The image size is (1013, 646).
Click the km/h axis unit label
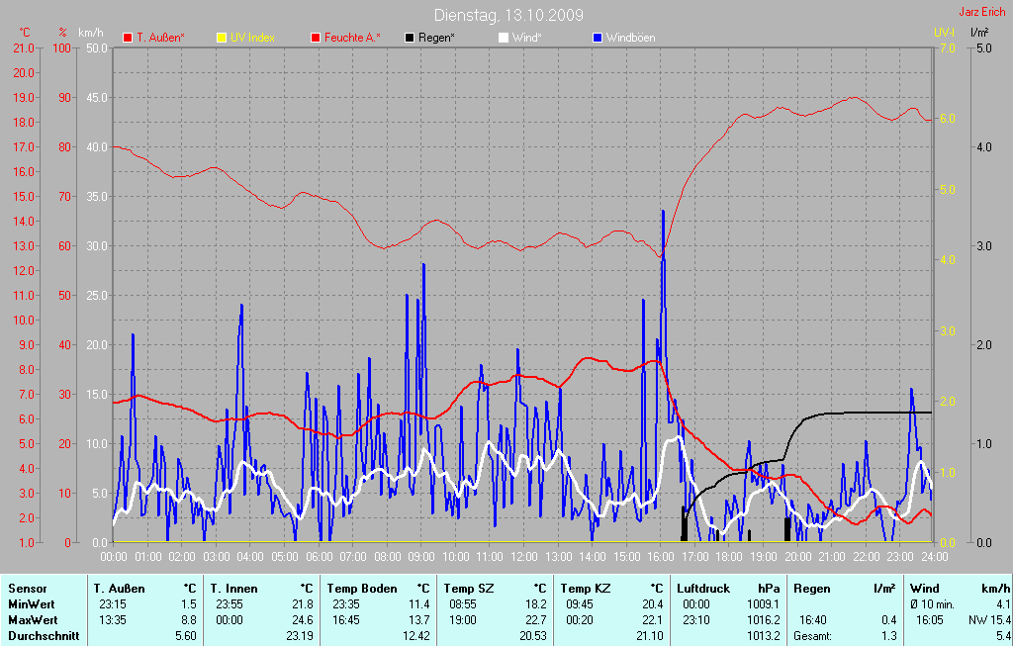[91, 33]
